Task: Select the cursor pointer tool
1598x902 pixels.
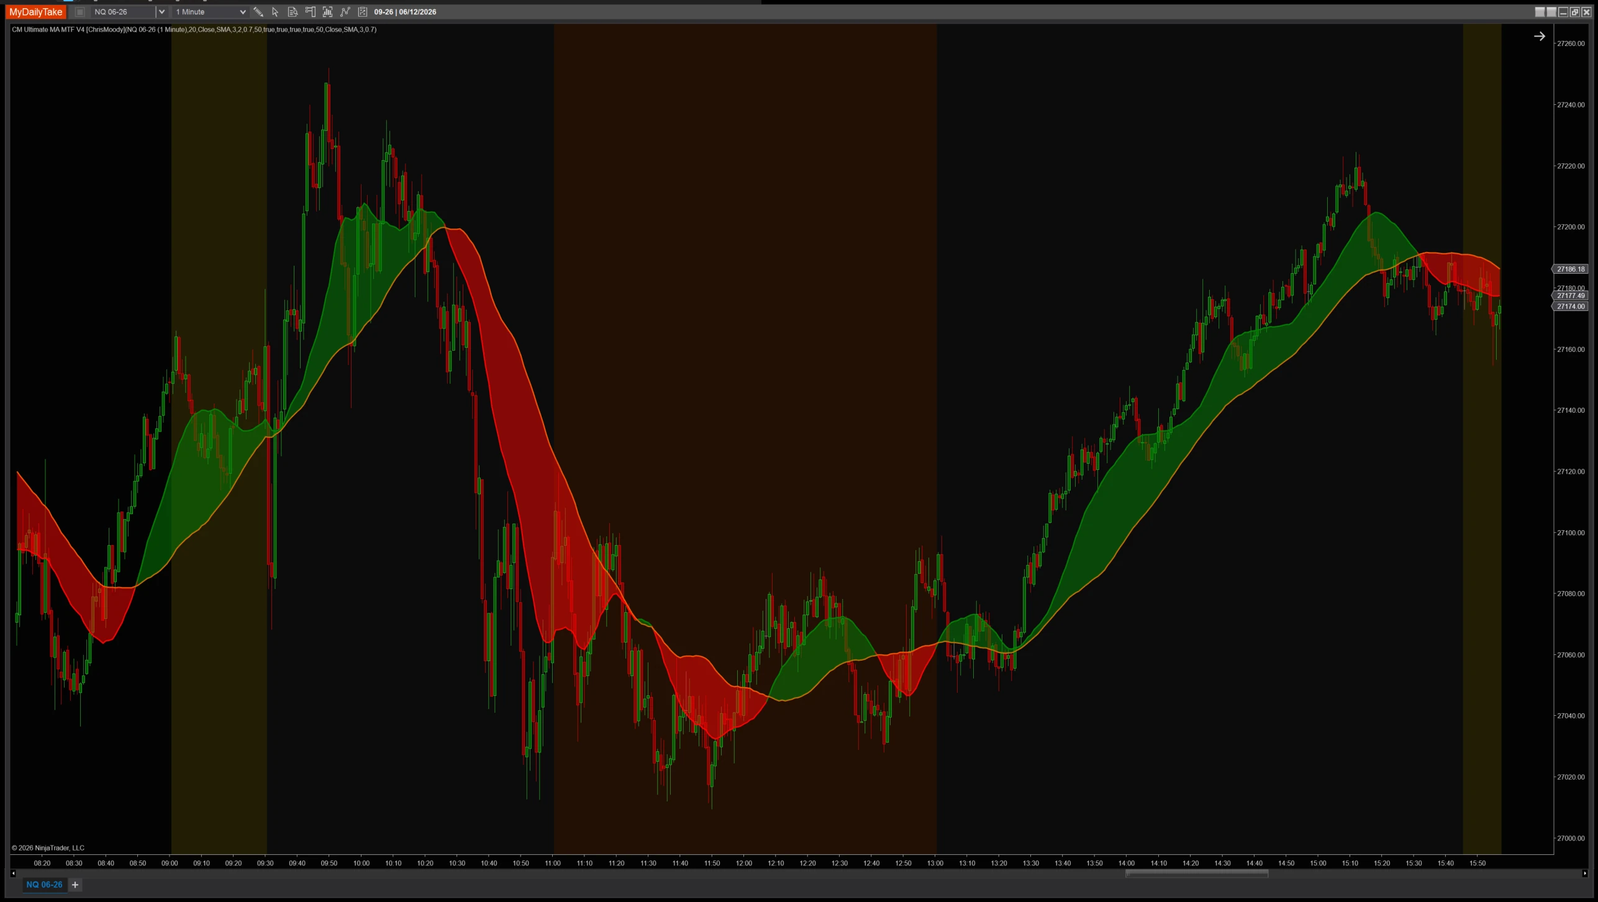Action: (275, 12)
